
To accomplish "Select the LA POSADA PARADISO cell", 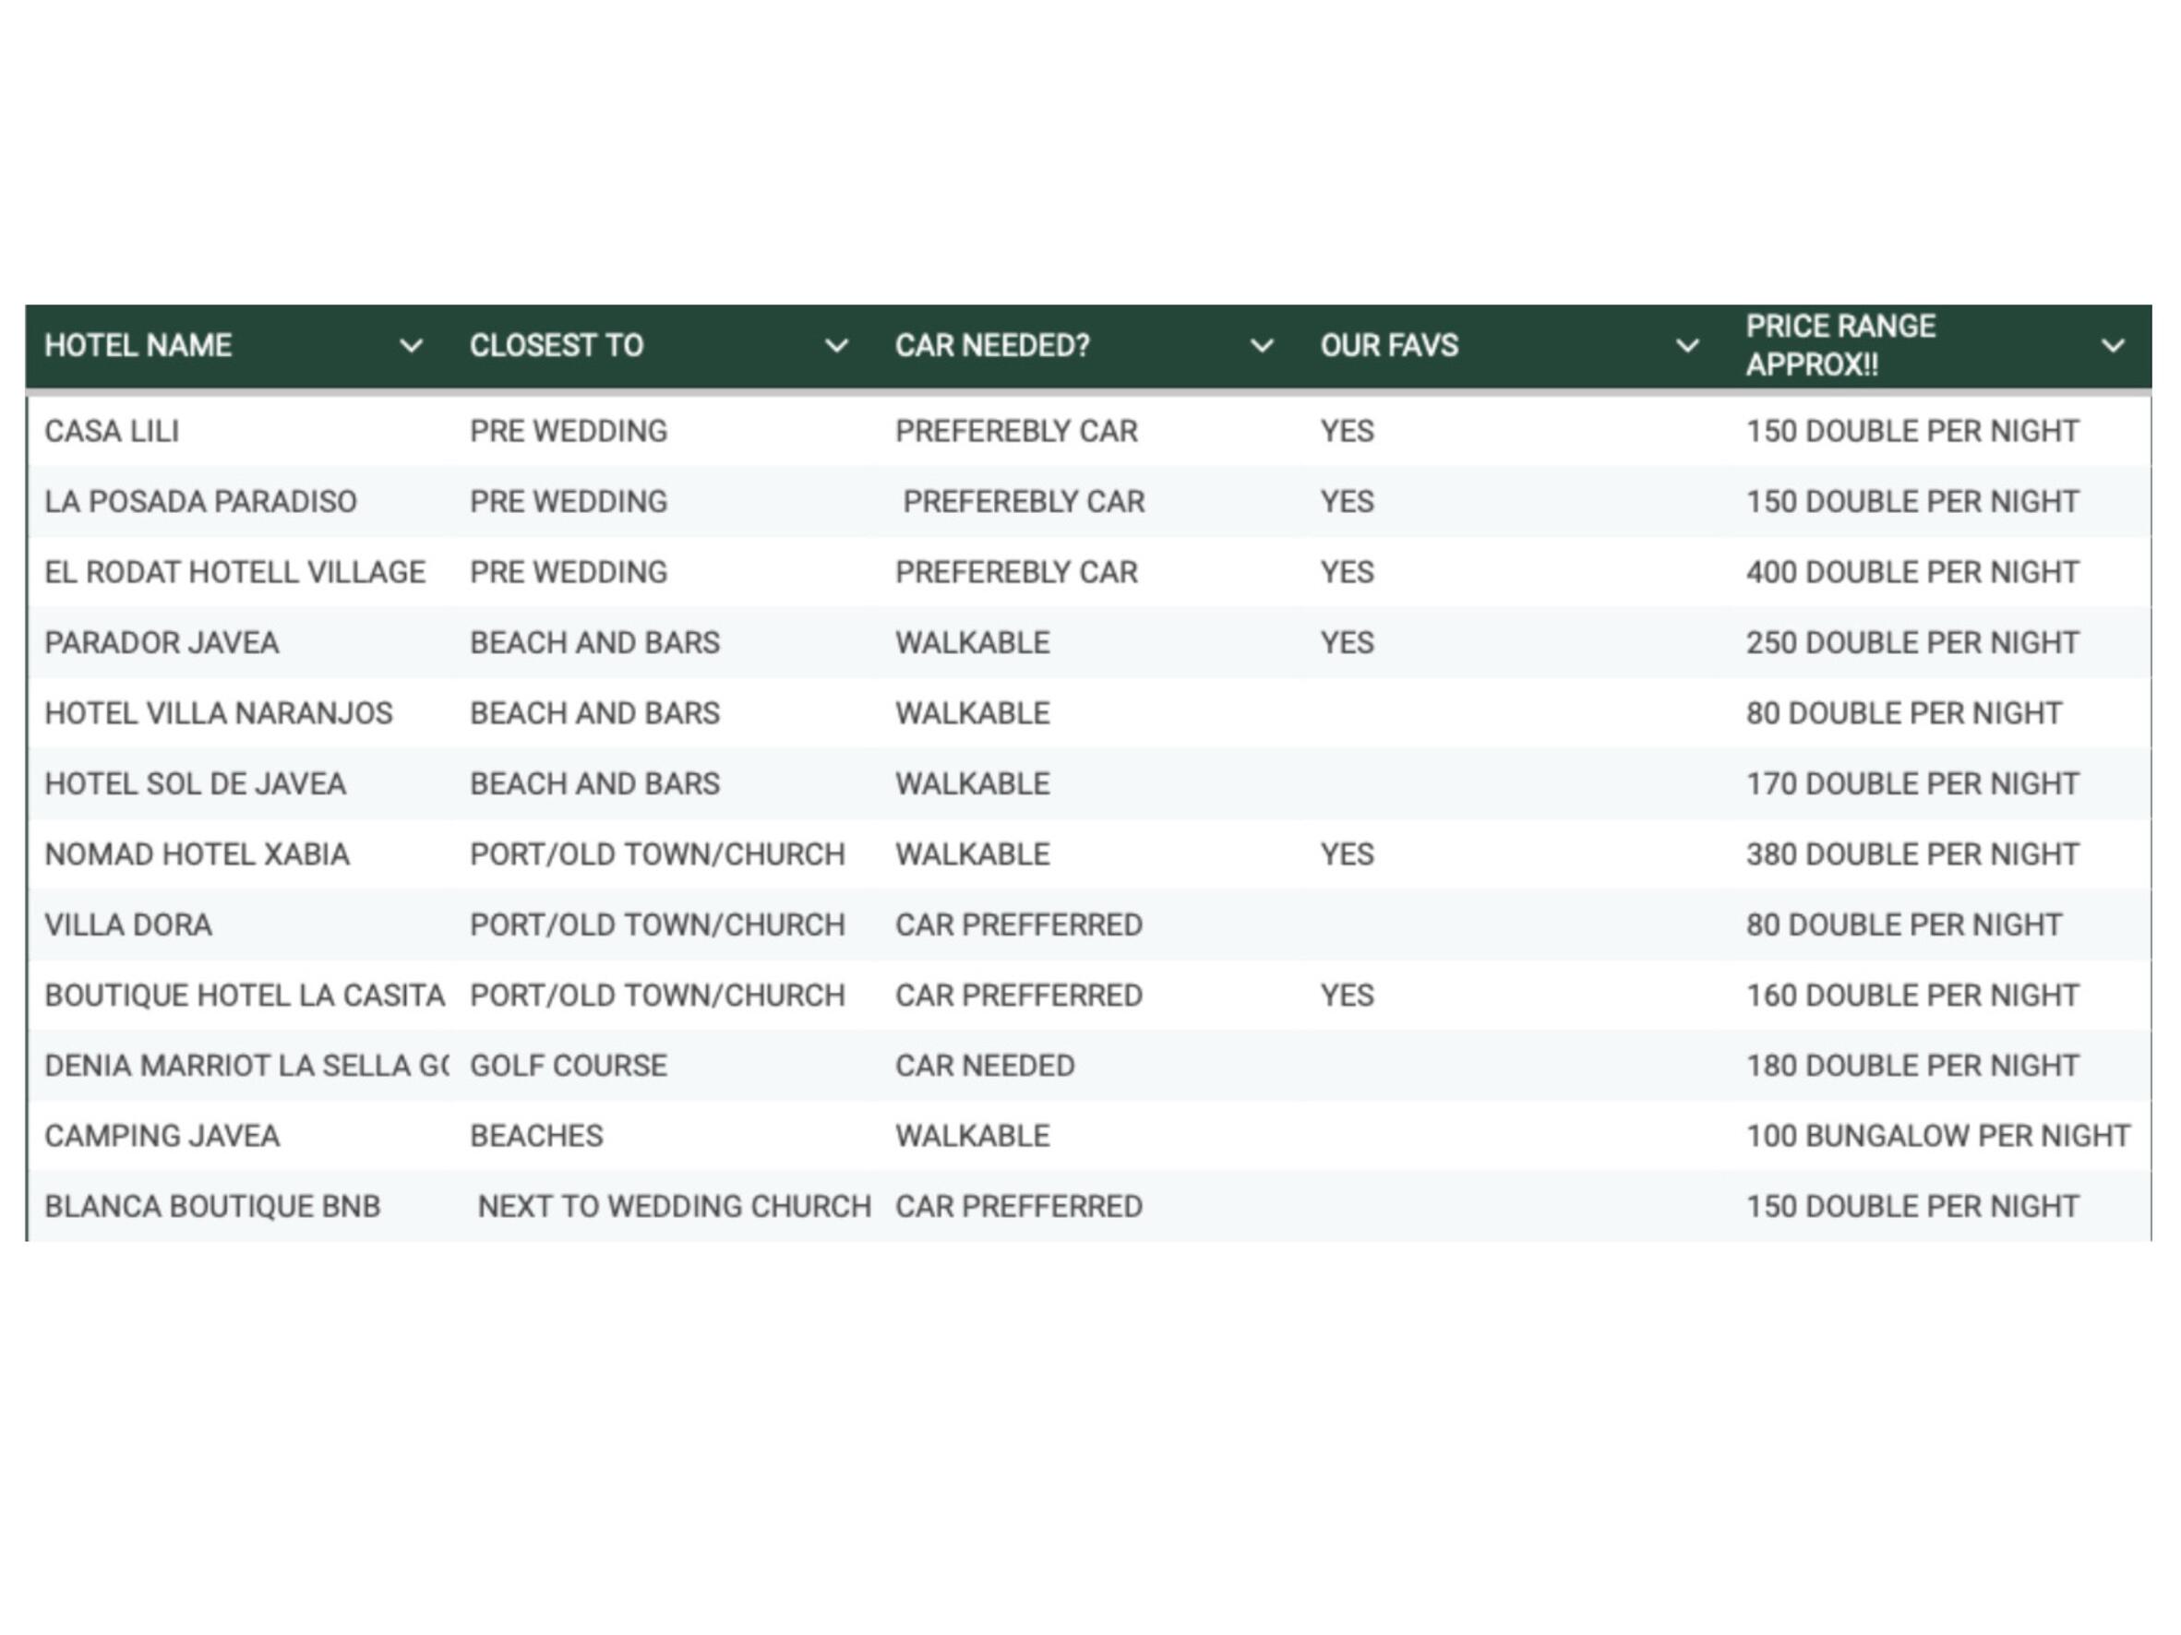I will click(x=200, y=502).
